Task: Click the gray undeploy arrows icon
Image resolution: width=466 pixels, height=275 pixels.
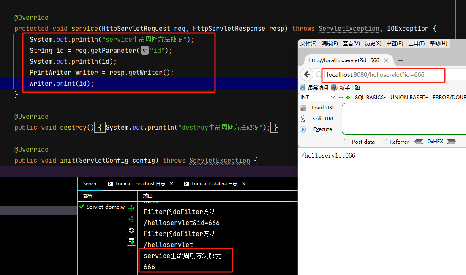Action: (x=131, y=219)
